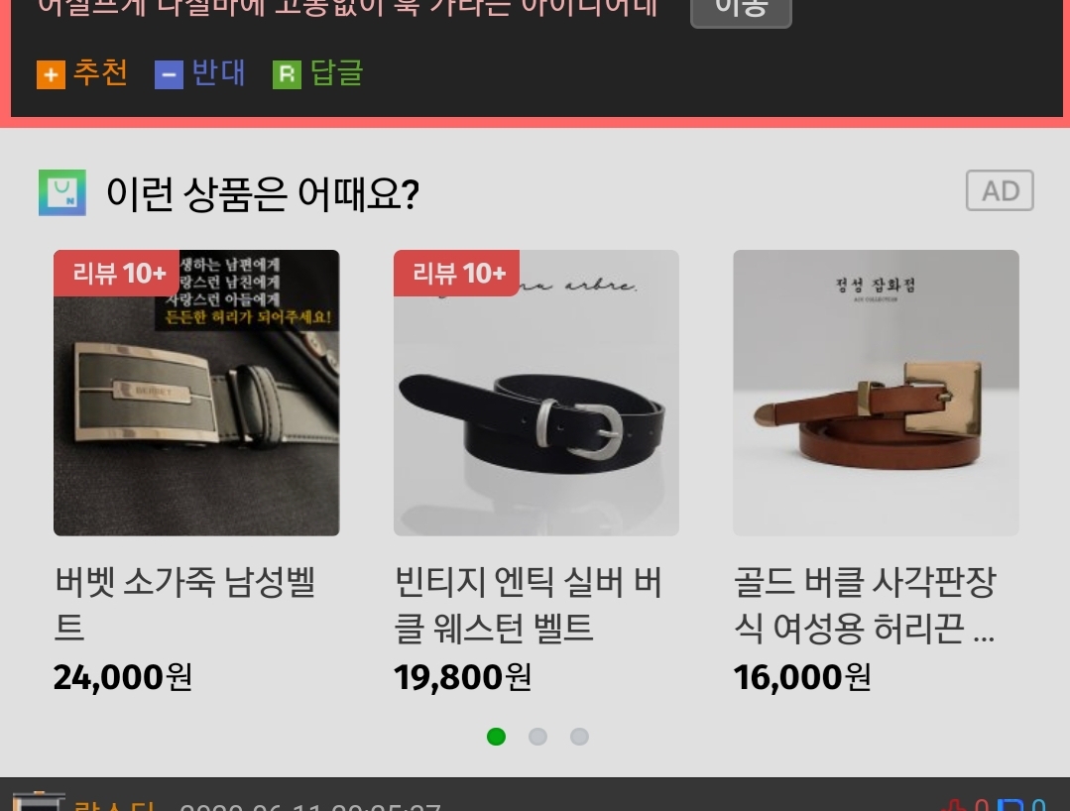Click the AD badge
The width and height of the screenshot is (1070, 811).
(1000, 190)
